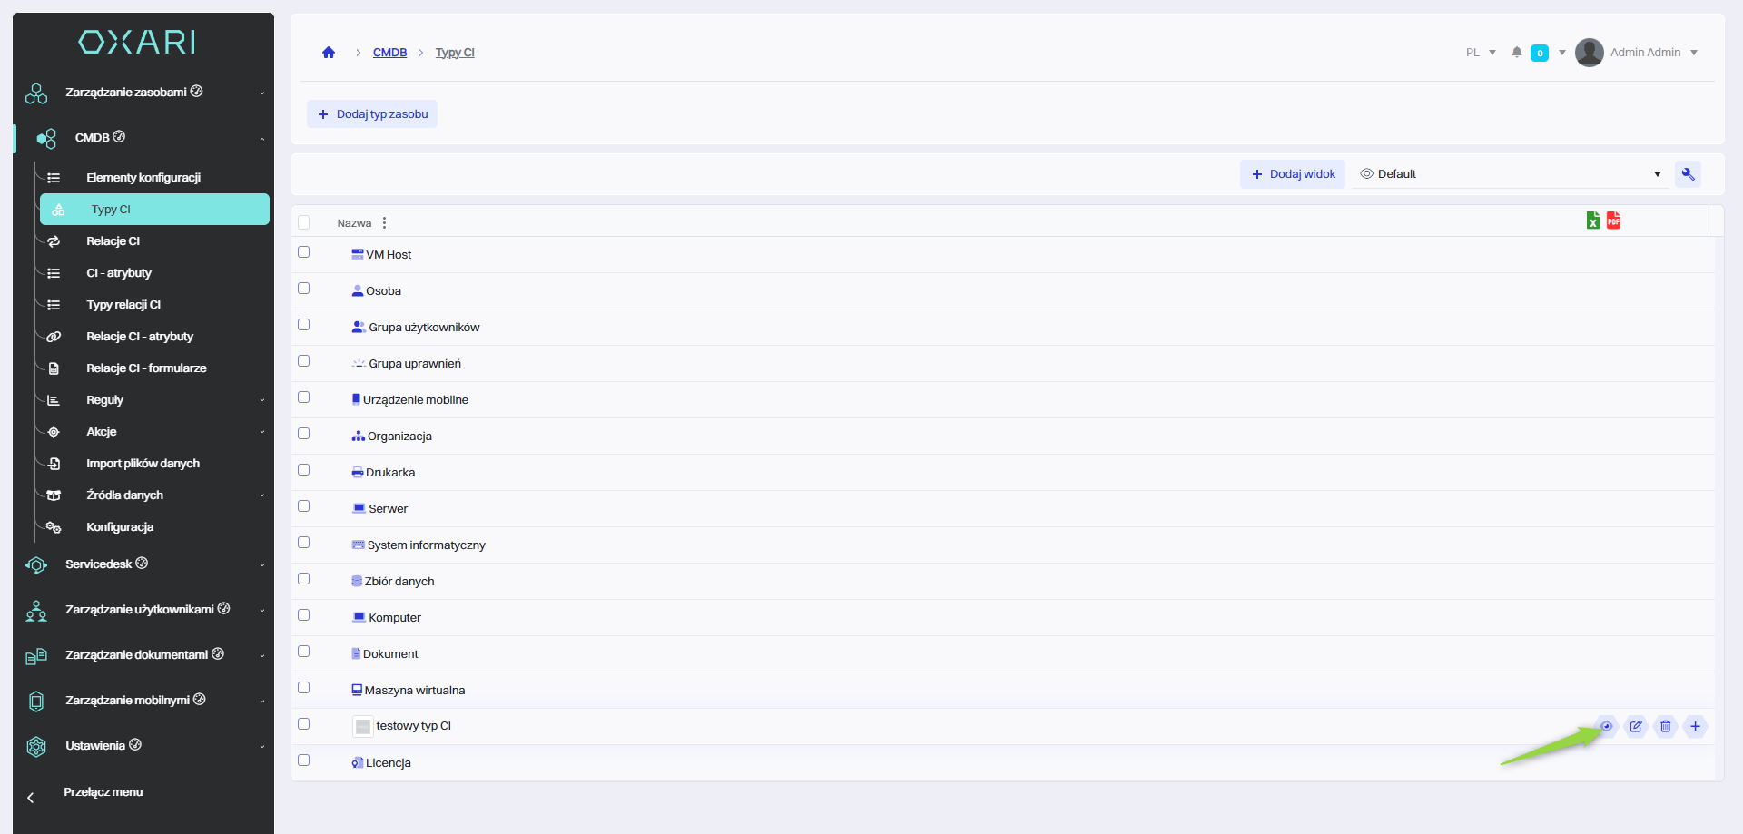The width and height of the screenshot is (1743, 834).
Task: Export the list to PDF
Action: pyautogui.click(x=1613, y=221)
